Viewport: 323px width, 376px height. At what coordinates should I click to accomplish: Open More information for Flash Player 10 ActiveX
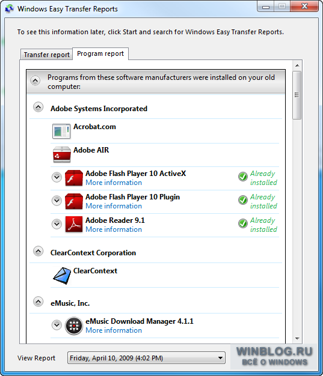(114, 183)
